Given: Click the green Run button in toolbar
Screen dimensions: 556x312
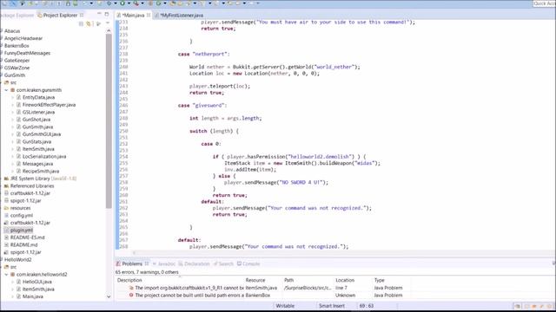Looking at the screenshot, I should [122, 3].
